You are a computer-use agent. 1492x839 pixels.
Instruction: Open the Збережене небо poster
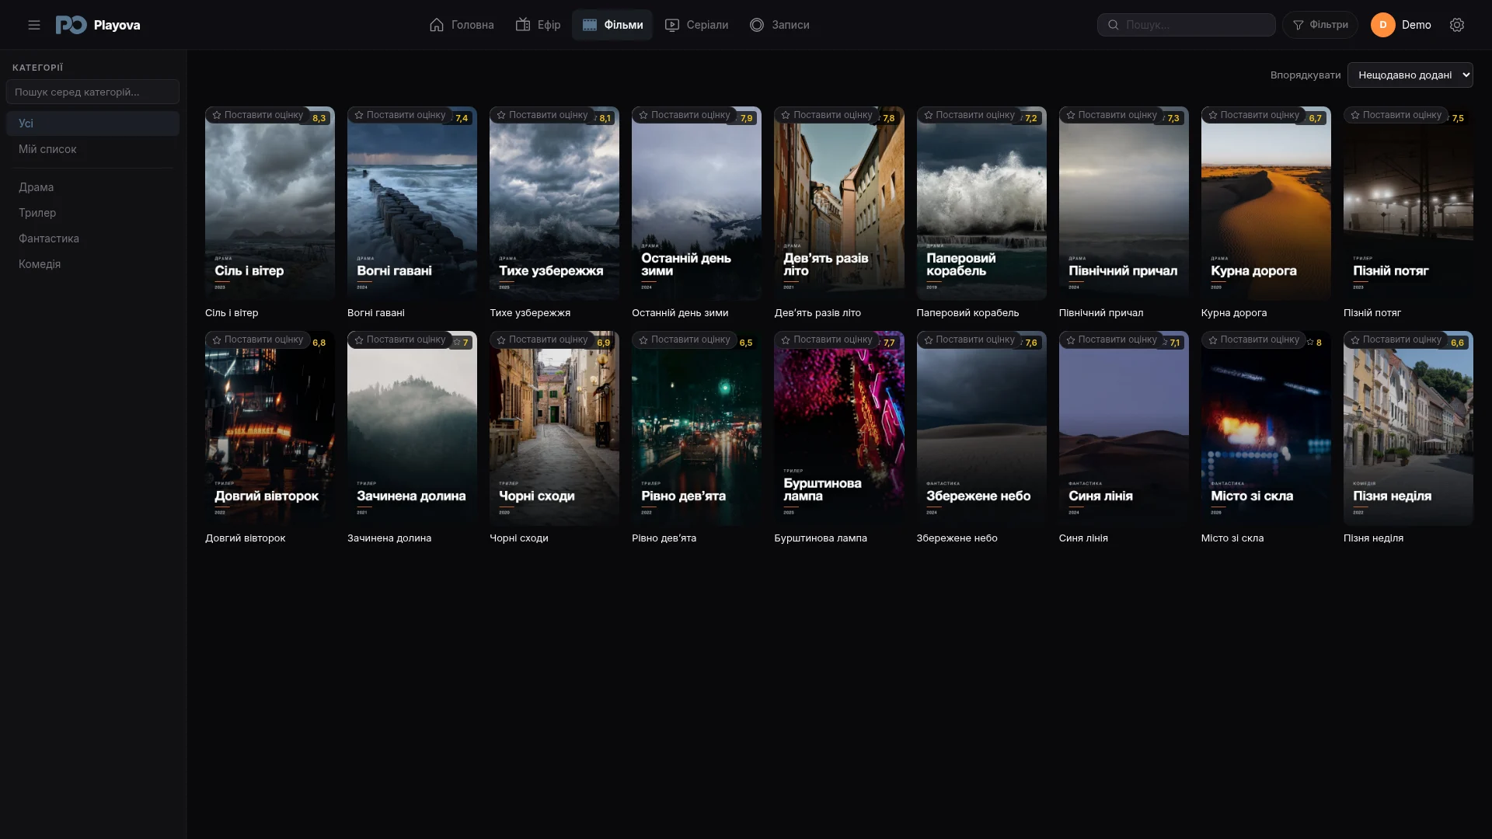point(981,429)
